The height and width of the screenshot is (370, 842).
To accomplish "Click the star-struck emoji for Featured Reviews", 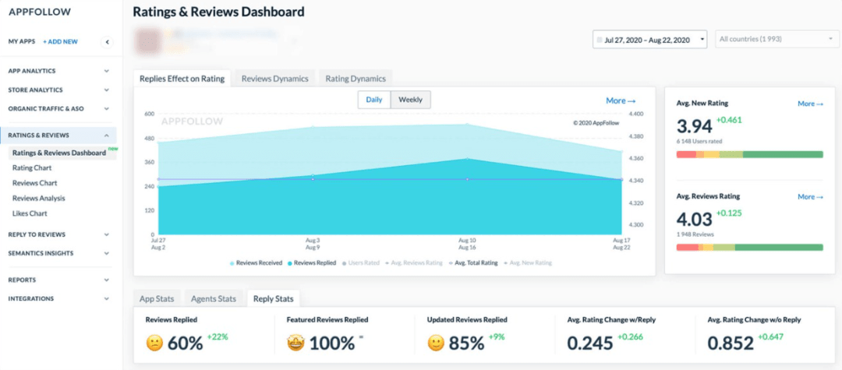I will click(x=296, y=343).
